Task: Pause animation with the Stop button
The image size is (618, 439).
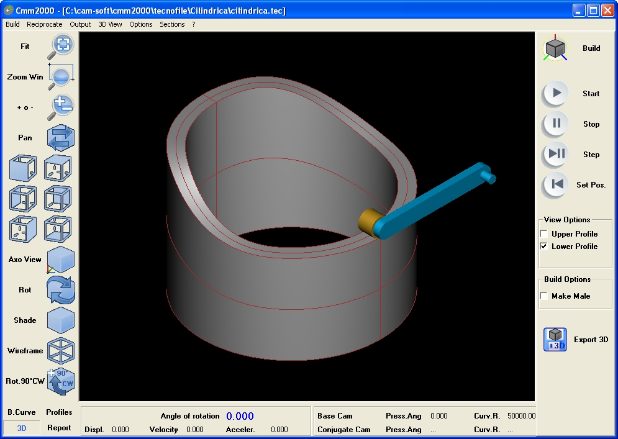Action: (x=555, y=124)
